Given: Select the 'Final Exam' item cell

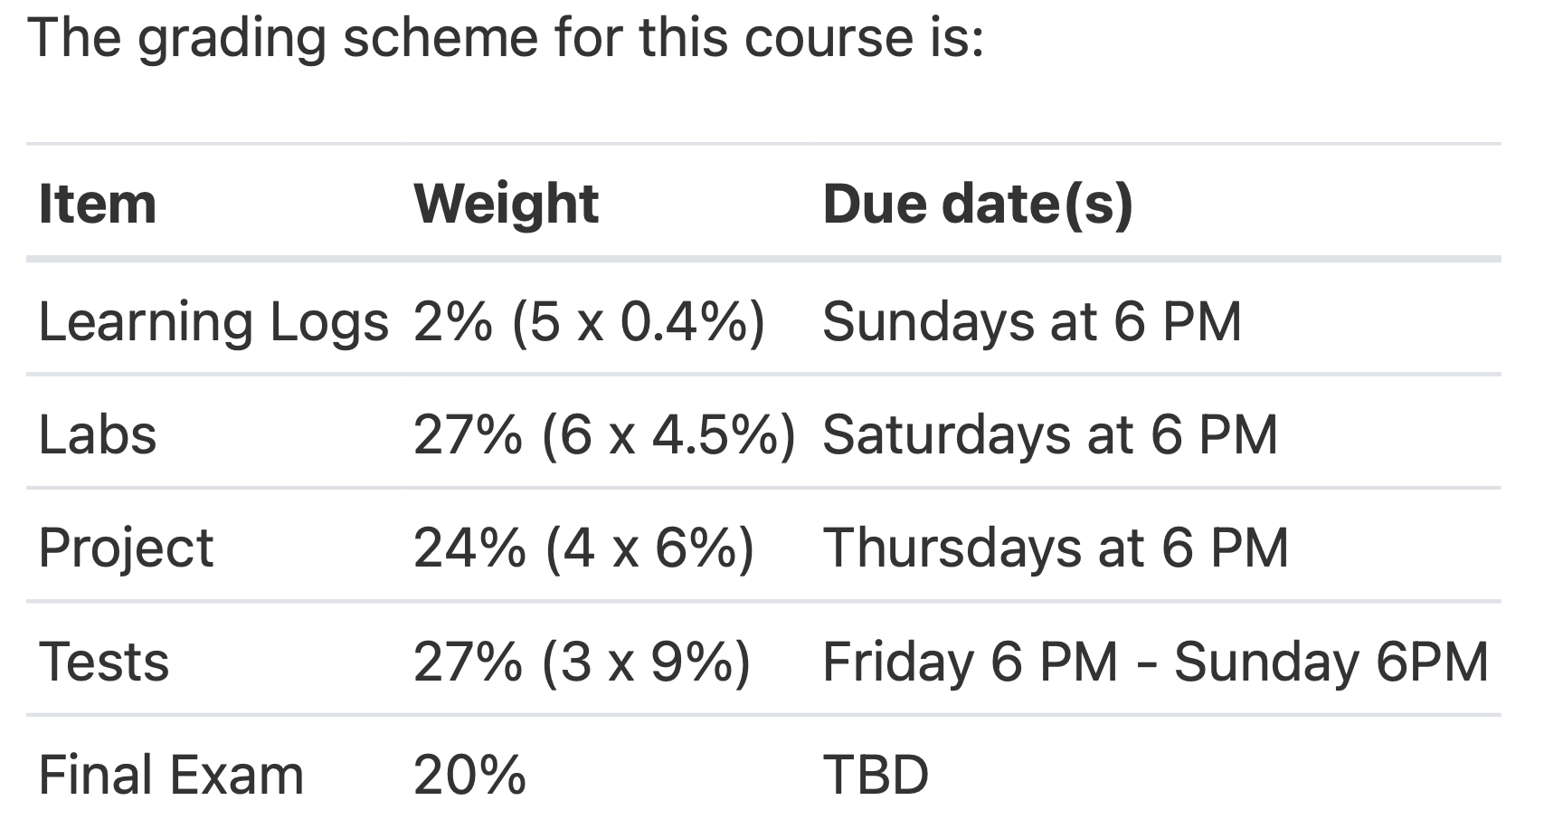Looking at the screenshot, I should (x=171, y=776).
